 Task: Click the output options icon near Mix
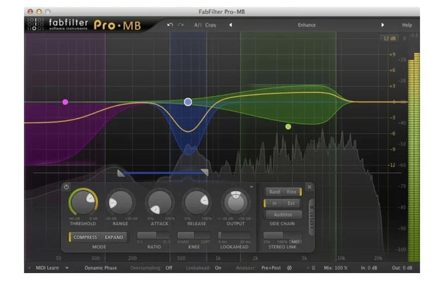pyautogui.click(x=313, y=268)
